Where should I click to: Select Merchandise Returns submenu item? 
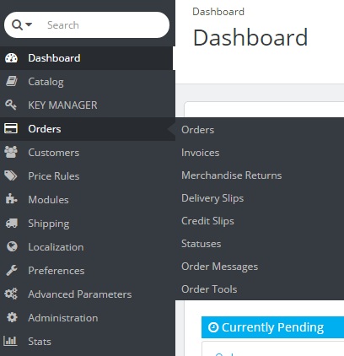coord(232,175)
